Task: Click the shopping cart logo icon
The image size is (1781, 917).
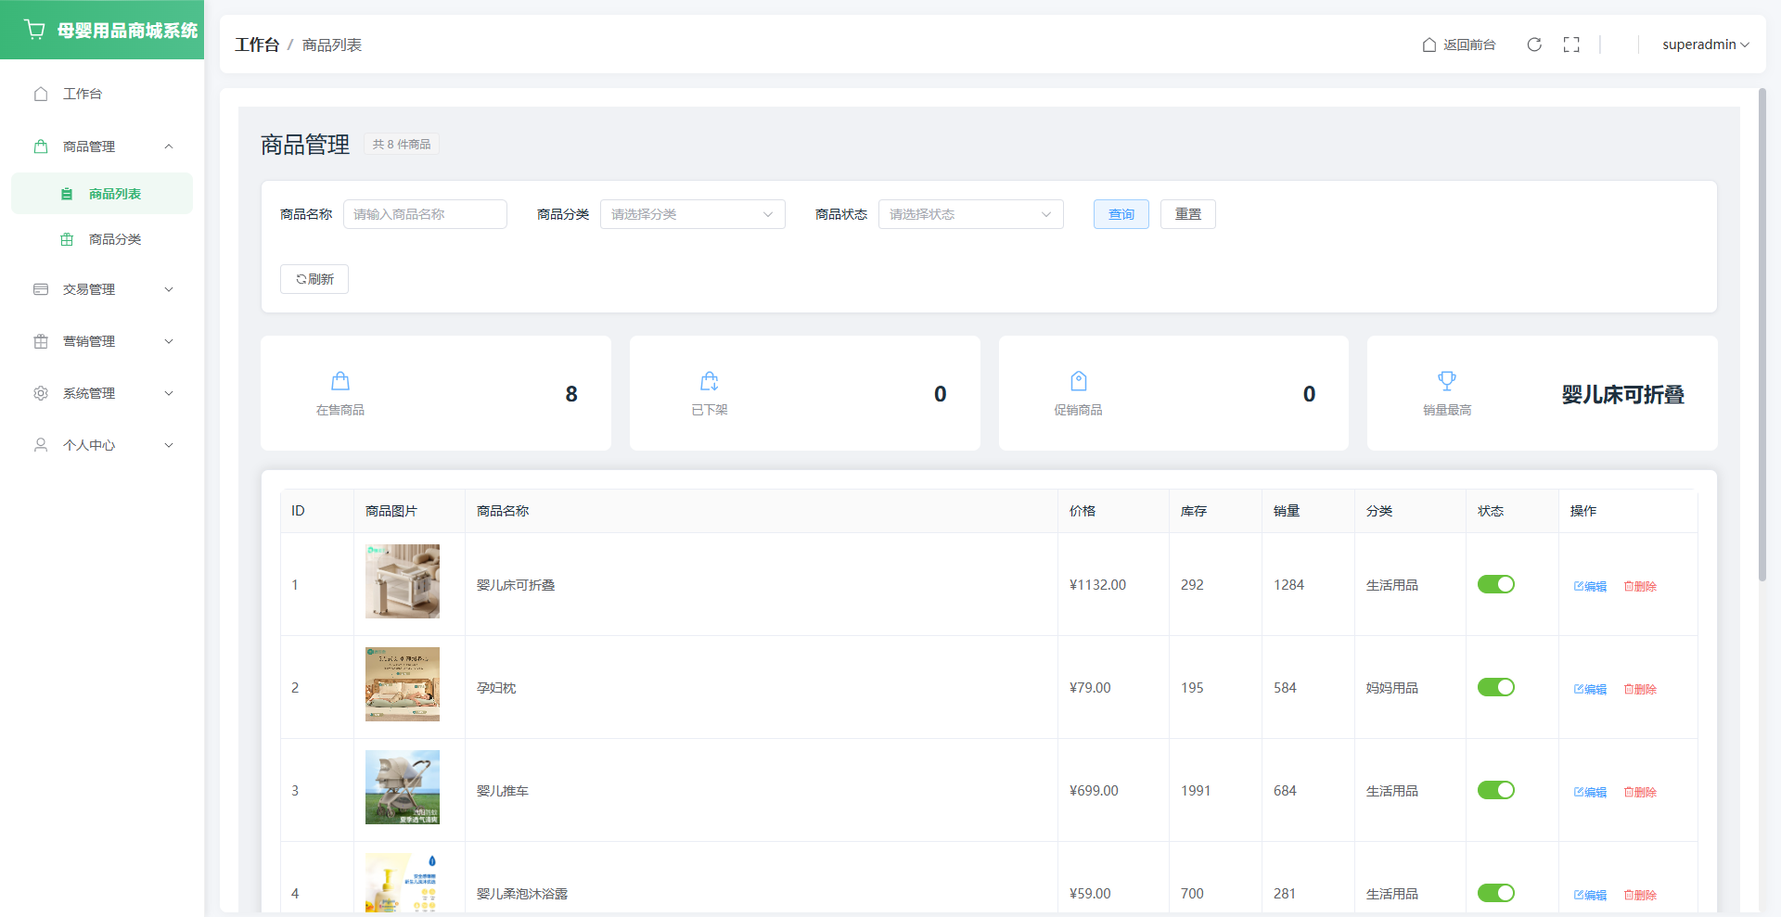Action: [x=35, y=30]
